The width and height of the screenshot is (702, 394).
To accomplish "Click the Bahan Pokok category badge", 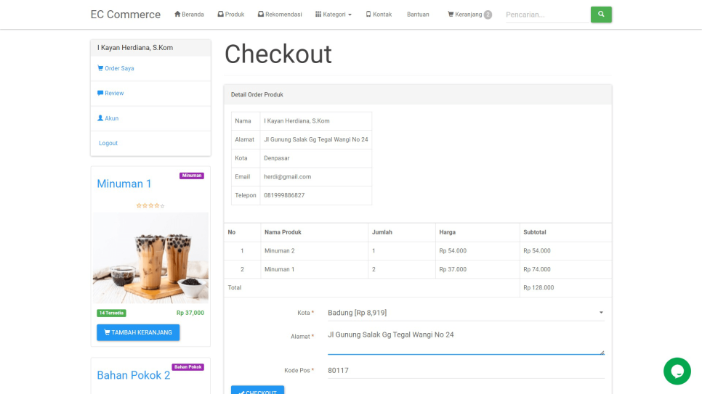I will (x=188, y=367).
